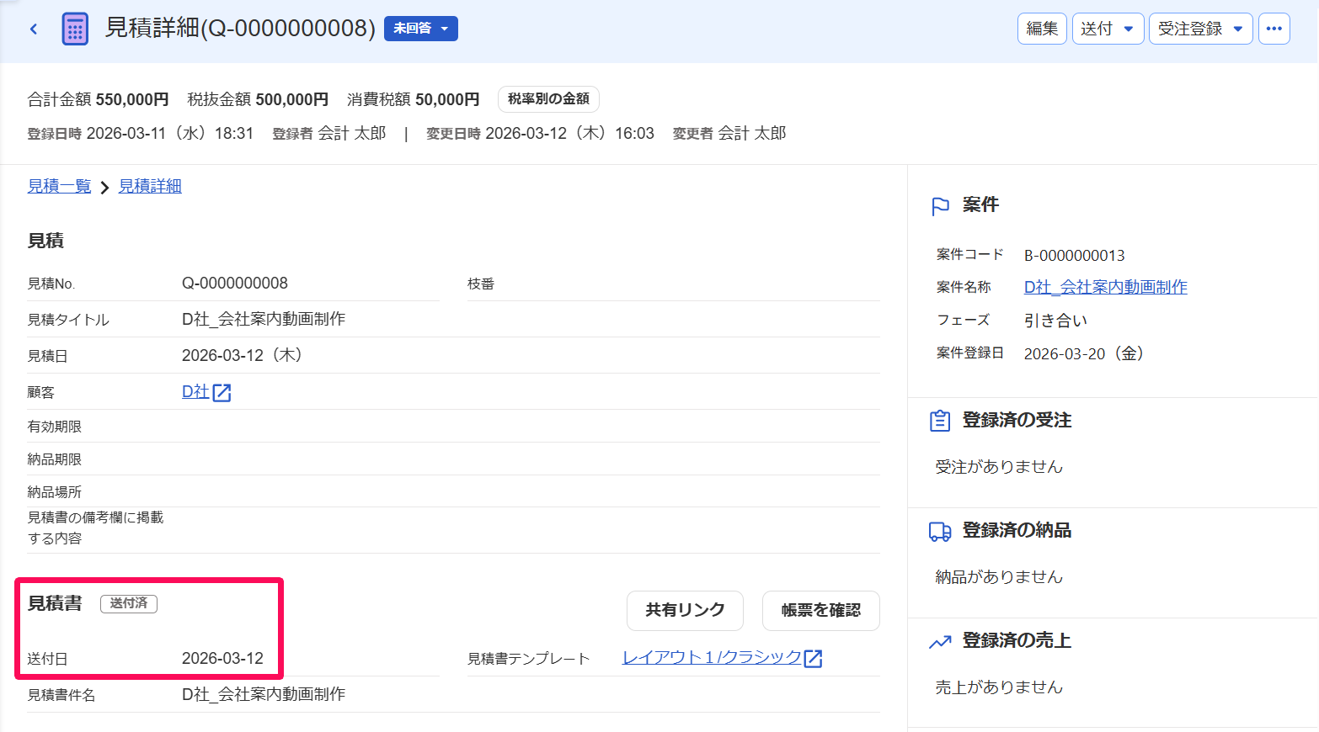
Task: Click the 共有リンク button
Action: [x=685, y=610]
